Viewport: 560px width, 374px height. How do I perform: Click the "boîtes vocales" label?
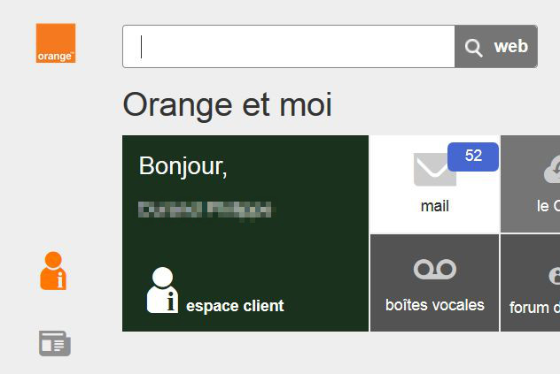[434, 305]
